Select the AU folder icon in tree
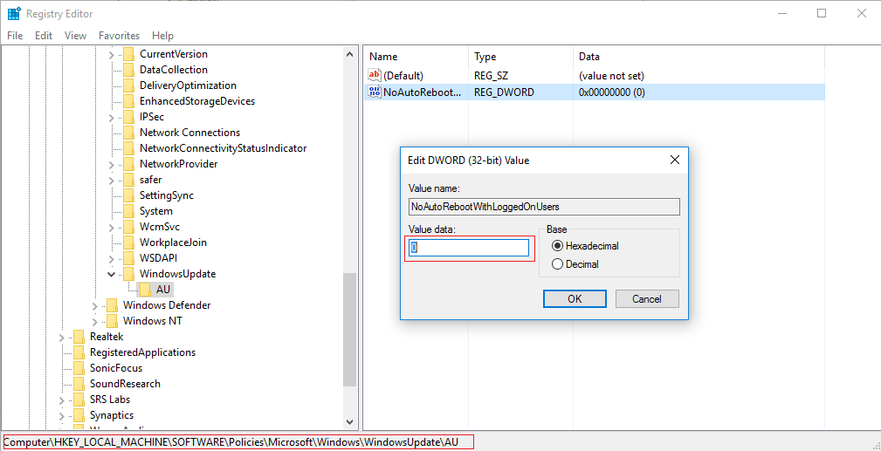881x451 pixels. click(145, 290)
